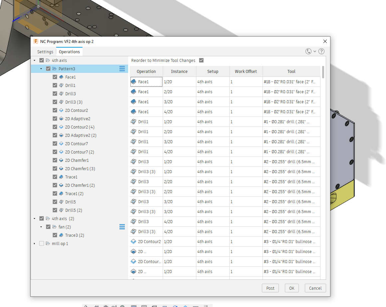Click the 4th axis (2) folder icon
This screenshot has height=307, width=386.
tap(48, 218)
